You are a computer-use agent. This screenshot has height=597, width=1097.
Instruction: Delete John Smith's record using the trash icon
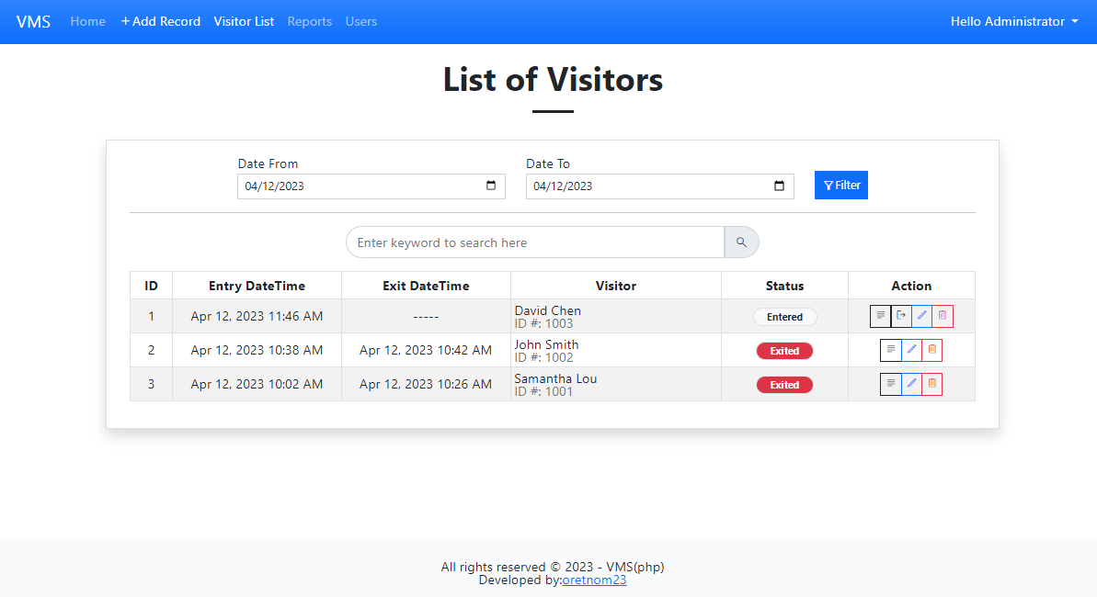tap(932, 350)
